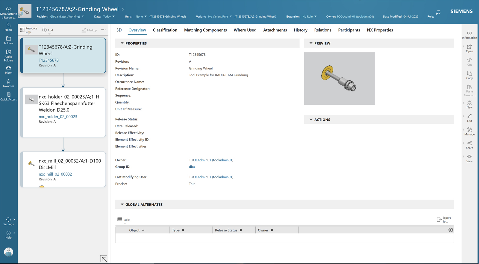Click the Copy command icon
Image resolution: width=479 pixels, height=264 pixels.
pyautogui.click(x=469, y=75)
